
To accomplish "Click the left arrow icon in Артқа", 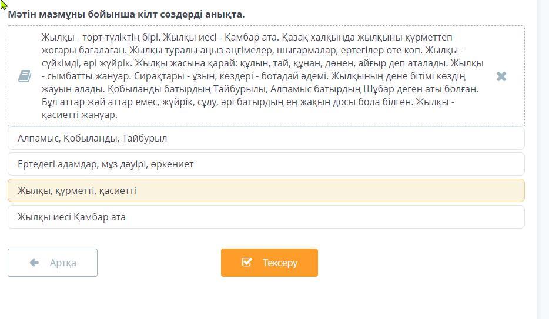I will point(34,263).
